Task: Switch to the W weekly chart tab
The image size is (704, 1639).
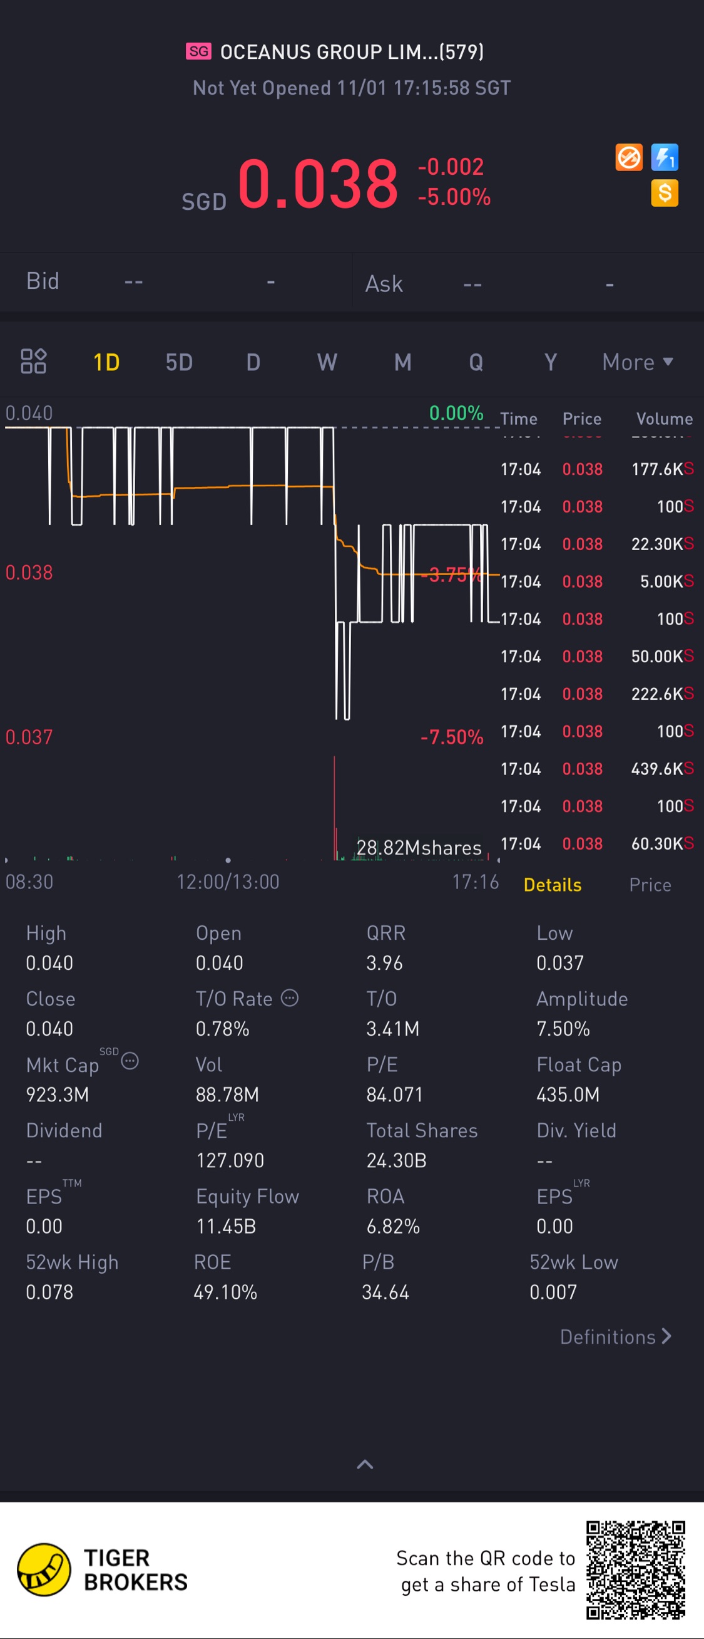Action: coord(327,362)
